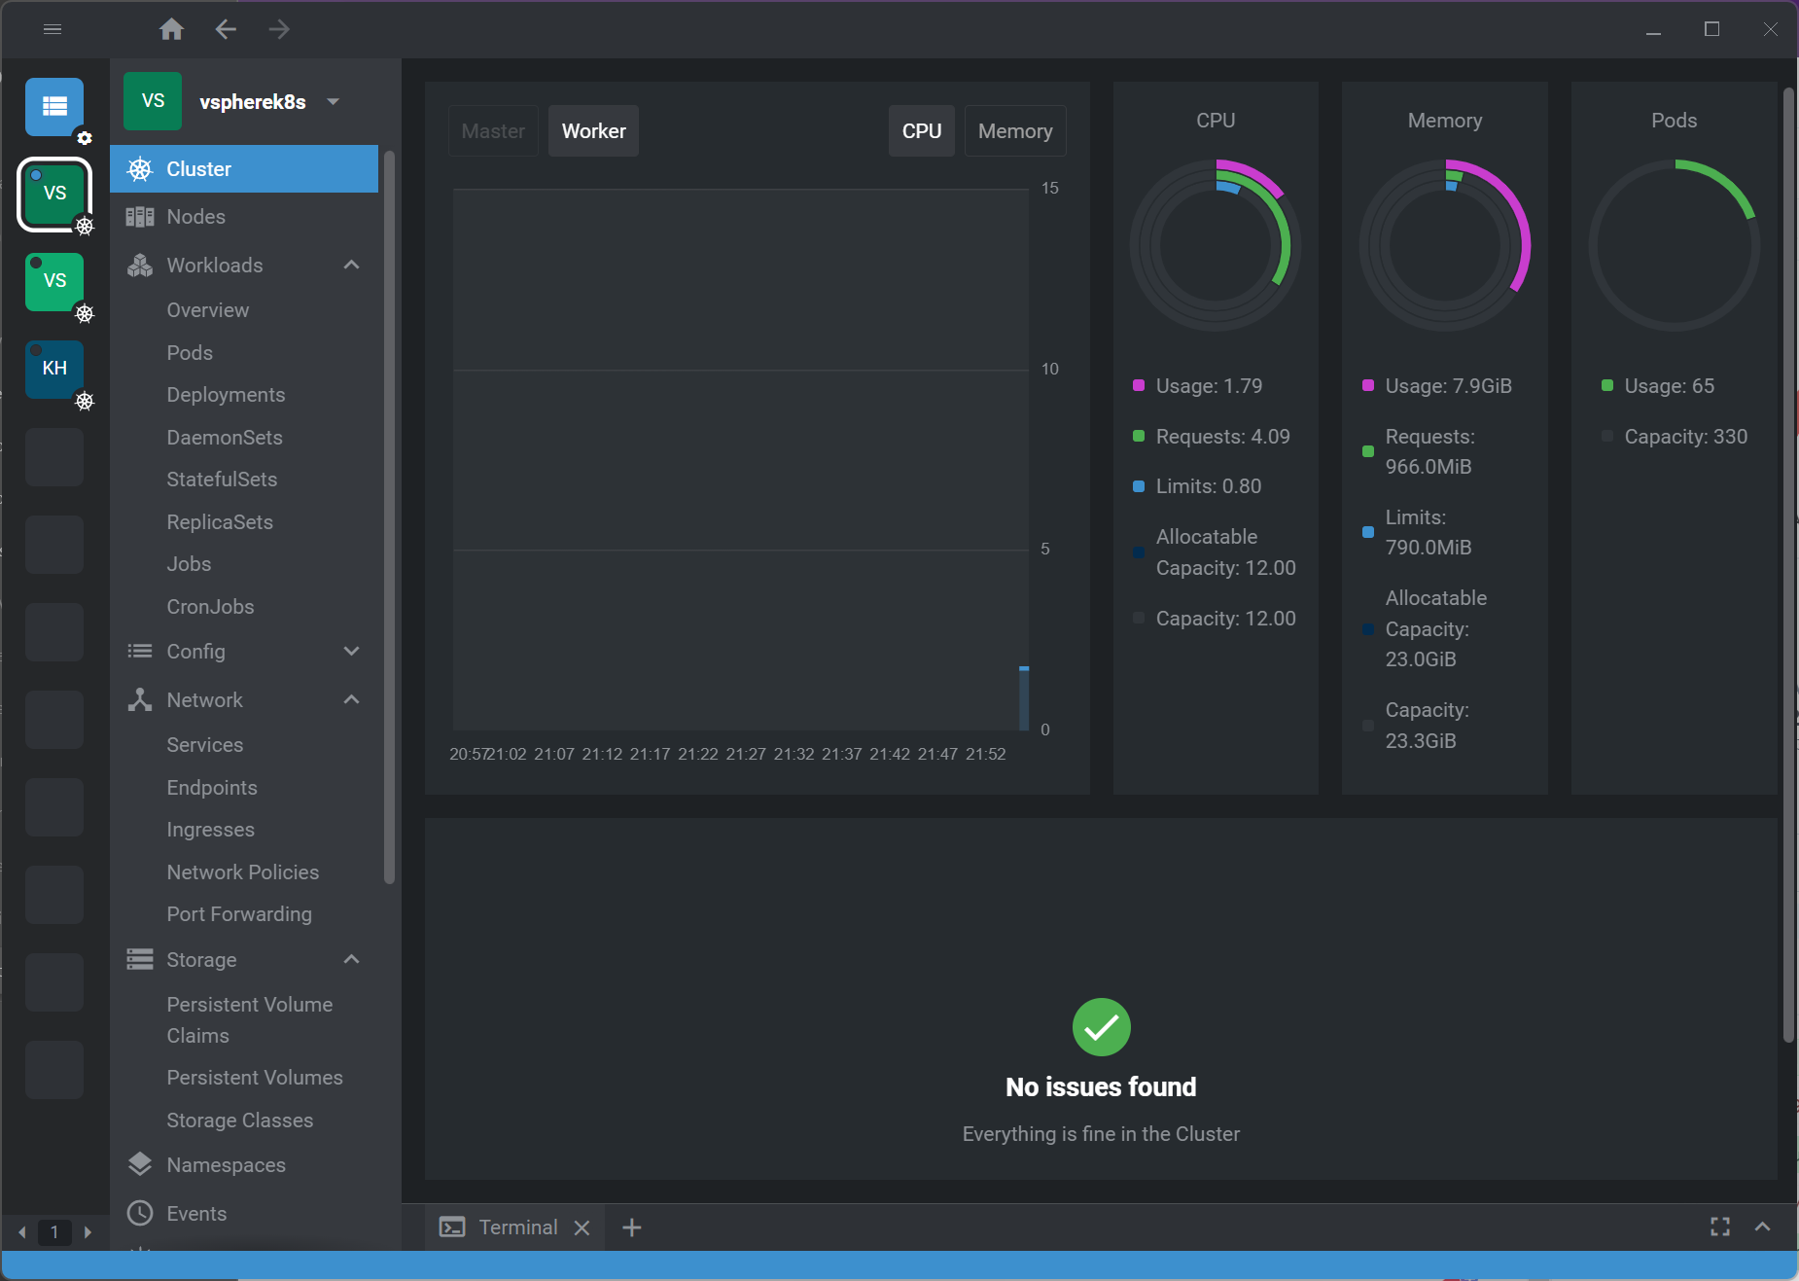
Task: Click the CPU usage donut chart
Action: (x=1216, y=245)
